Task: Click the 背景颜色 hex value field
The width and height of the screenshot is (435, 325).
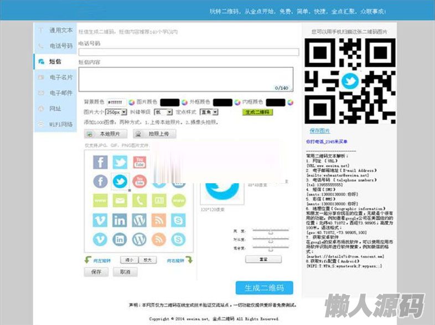Action: [117, 102]
